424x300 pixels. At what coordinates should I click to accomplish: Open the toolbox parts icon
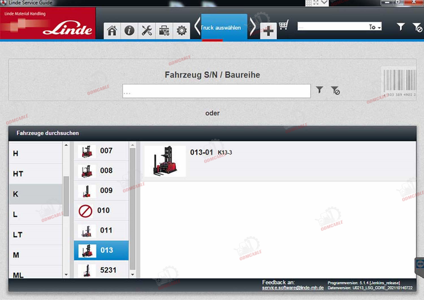(x=164, y=31)
